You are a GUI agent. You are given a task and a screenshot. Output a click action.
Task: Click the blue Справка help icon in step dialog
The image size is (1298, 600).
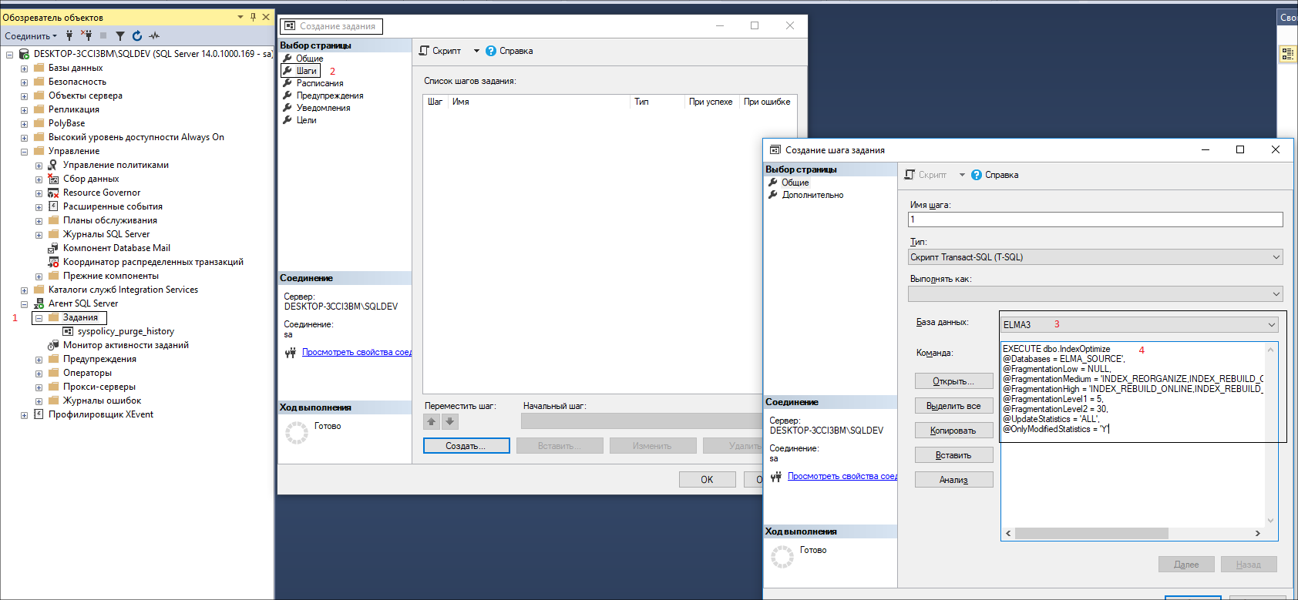[977, 175]
